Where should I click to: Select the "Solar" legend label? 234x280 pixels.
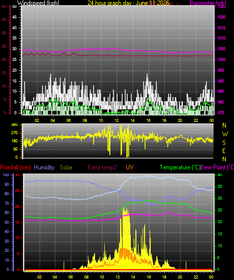tap(66, 167)
